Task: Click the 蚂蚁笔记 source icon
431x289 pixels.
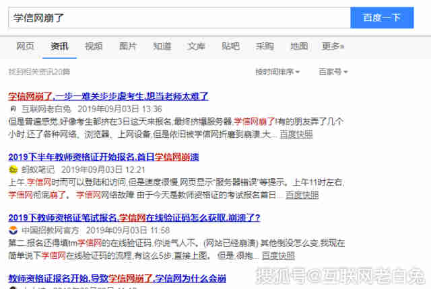Action: click(x=13, y=170)
